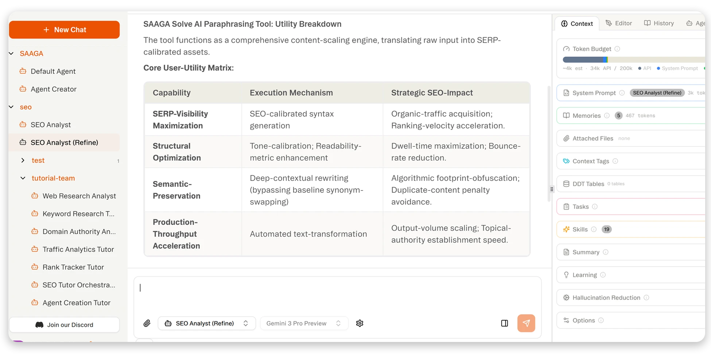The width and height of the screenshot is (711, 354).
Task: Collapse the tutorial-team folder in sidebar
Action: click(23, 178)
